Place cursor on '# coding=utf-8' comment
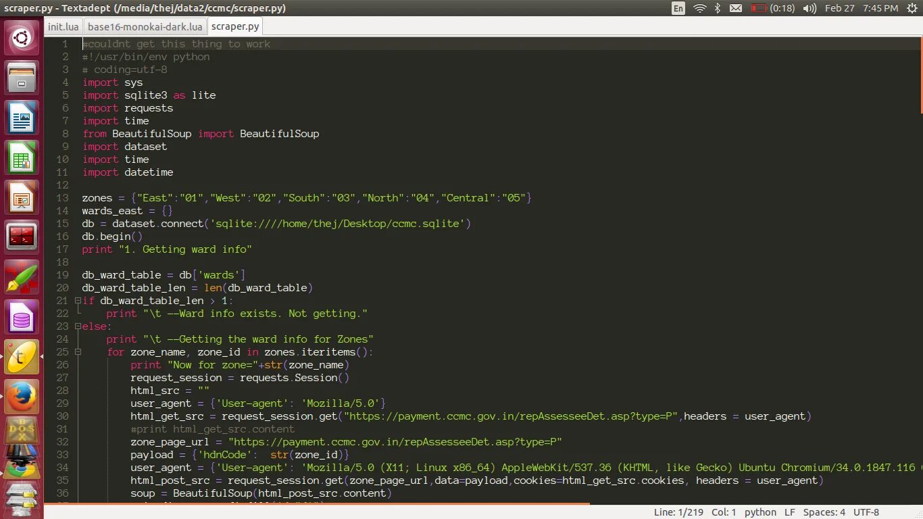923x519 pixels. tap(125, 70)
